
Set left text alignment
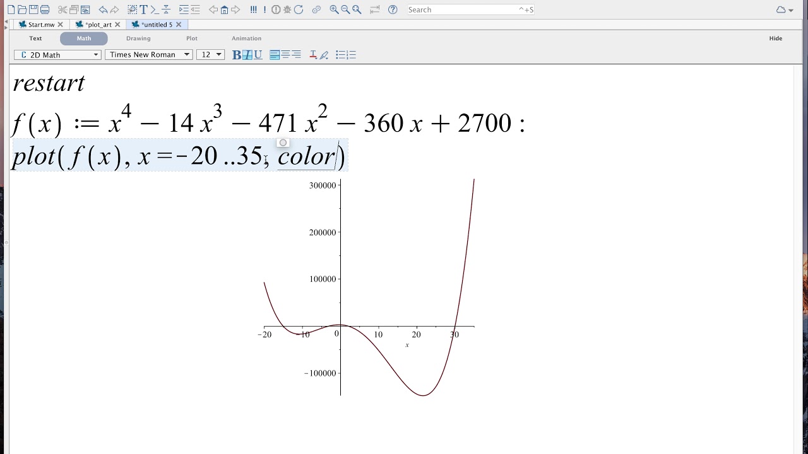pos(275,55)
